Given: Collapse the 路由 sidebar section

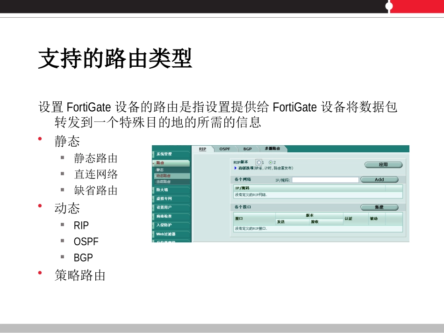Looking at the screenshot, I should 171,163.
